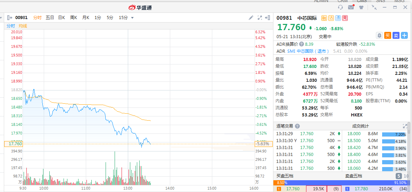Viewport: 412px width, 192px height.
Task: Click the 17.760 current price label on chart axis
Action: [x=14, y=144]
